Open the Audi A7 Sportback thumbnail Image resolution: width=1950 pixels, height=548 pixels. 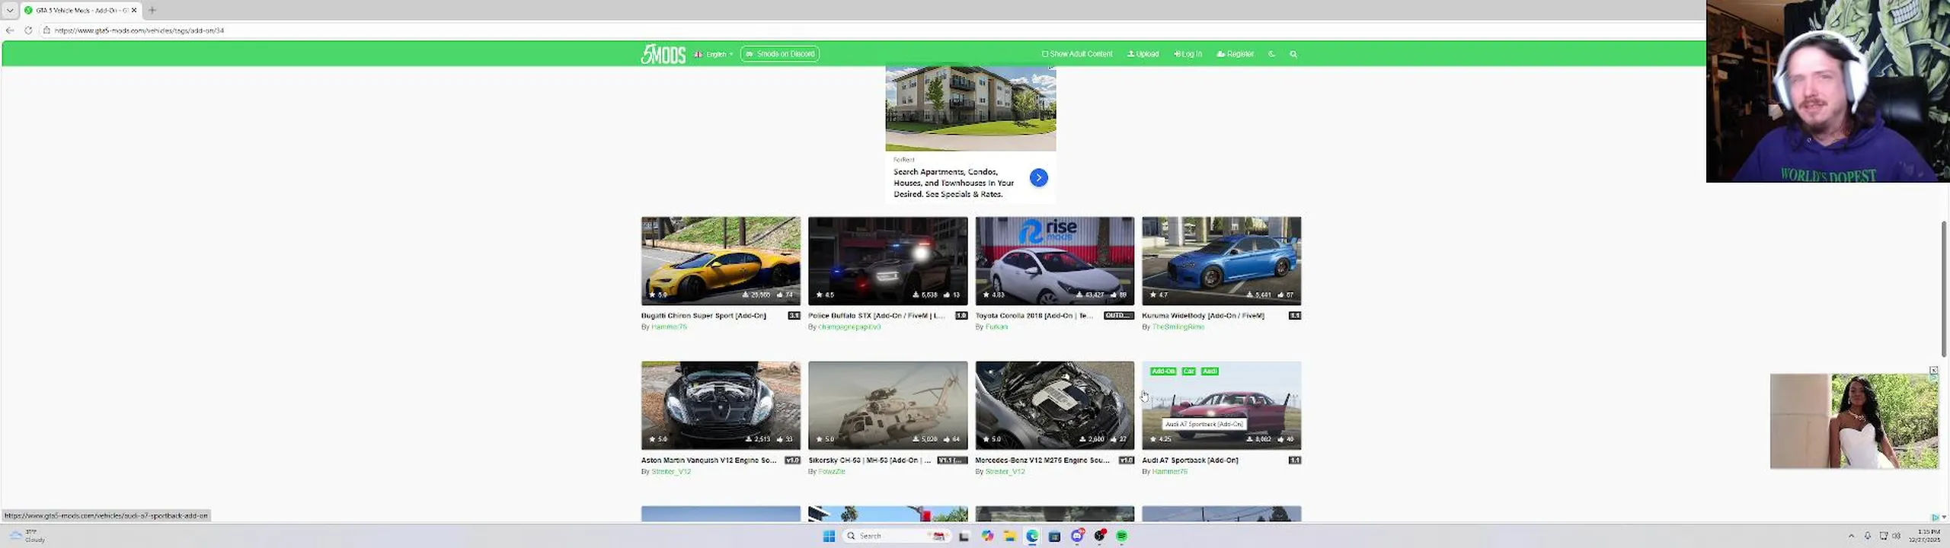click(1221, 405)
